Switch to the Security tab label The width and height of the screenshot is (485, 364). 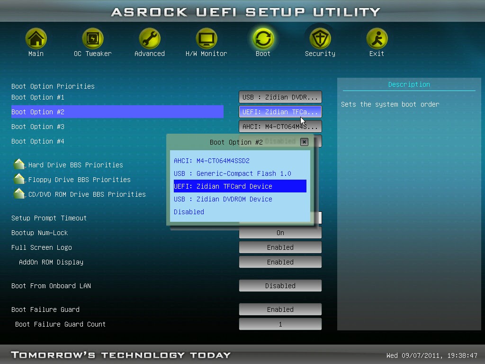pyautogui.click(x=320, y=54)
